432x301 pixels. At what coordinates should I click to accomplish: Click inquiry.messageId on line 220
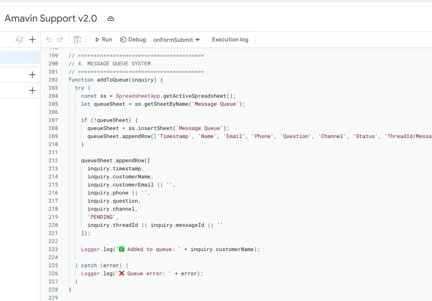click(x=177, y=225)
